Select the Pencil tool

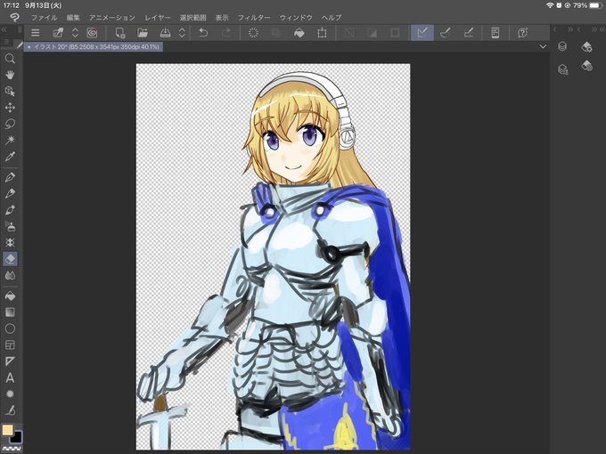click(10, 193)
